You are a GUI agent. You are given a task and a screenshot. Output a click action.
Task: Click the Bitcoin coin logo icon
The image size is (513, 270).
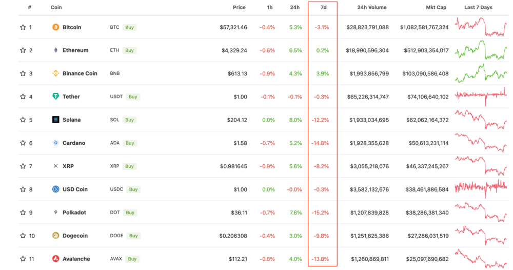56,27
